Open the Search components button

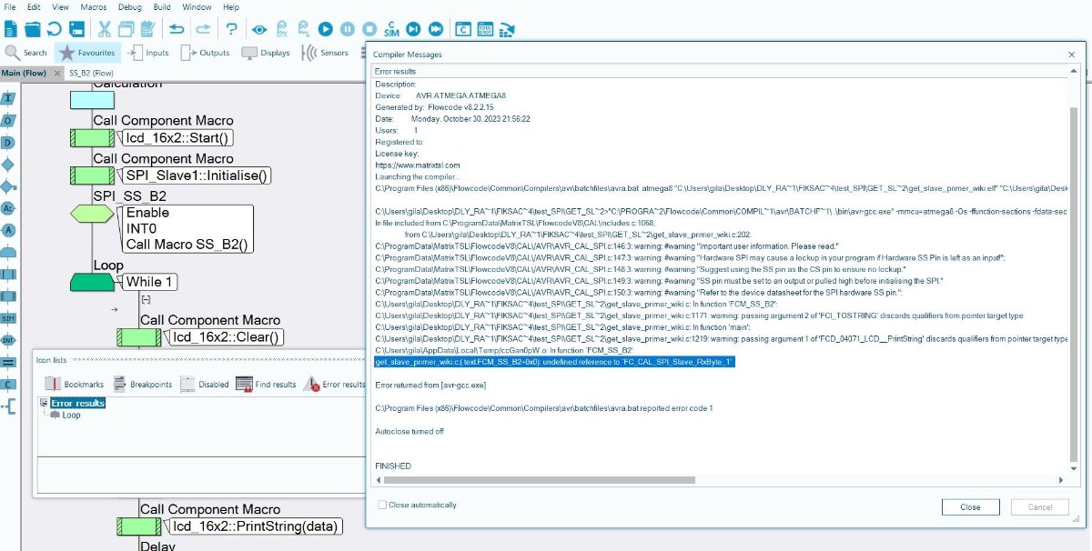click(26, 53)
